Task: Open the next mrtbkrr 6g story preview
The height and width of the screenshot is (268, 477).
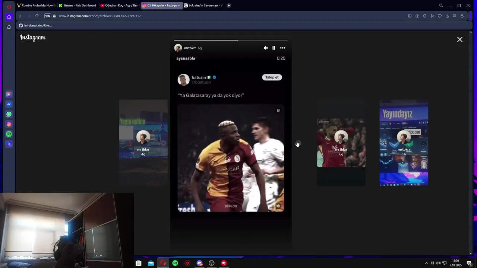Action: 341,143
